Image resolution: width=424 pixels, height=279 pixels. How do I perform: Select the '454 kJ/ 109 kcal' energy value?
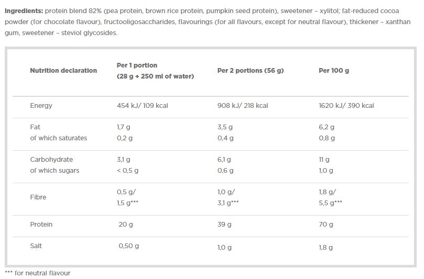[142, 106]
